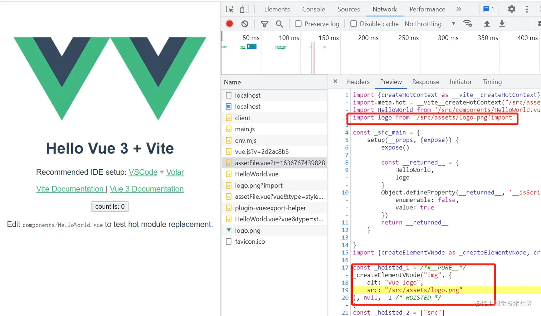Expand more DevTools tabs chevron
Viewport: 541px width, 316px height.
pos(459,9)
